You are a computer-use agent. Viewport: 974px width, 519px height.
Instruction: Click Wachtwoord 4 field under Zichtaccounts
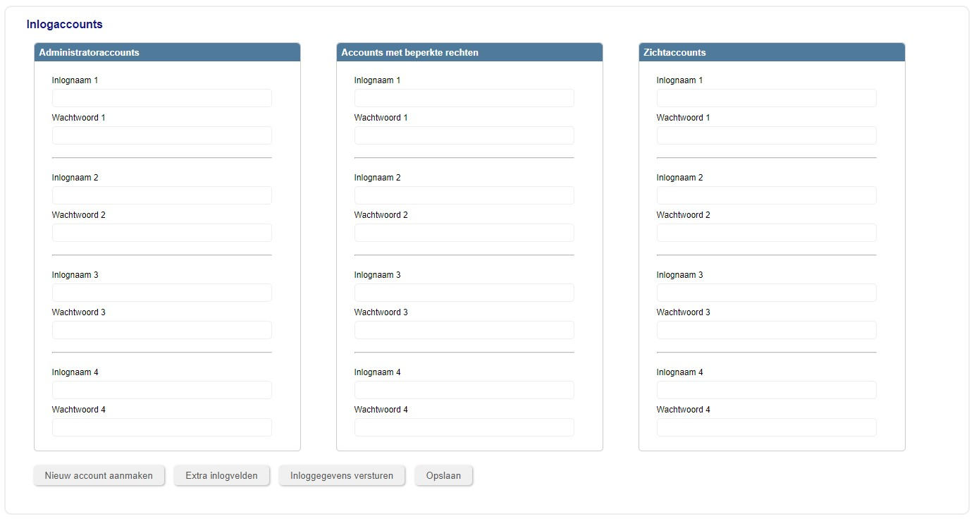pyautogui.click(x=767, y=427)
